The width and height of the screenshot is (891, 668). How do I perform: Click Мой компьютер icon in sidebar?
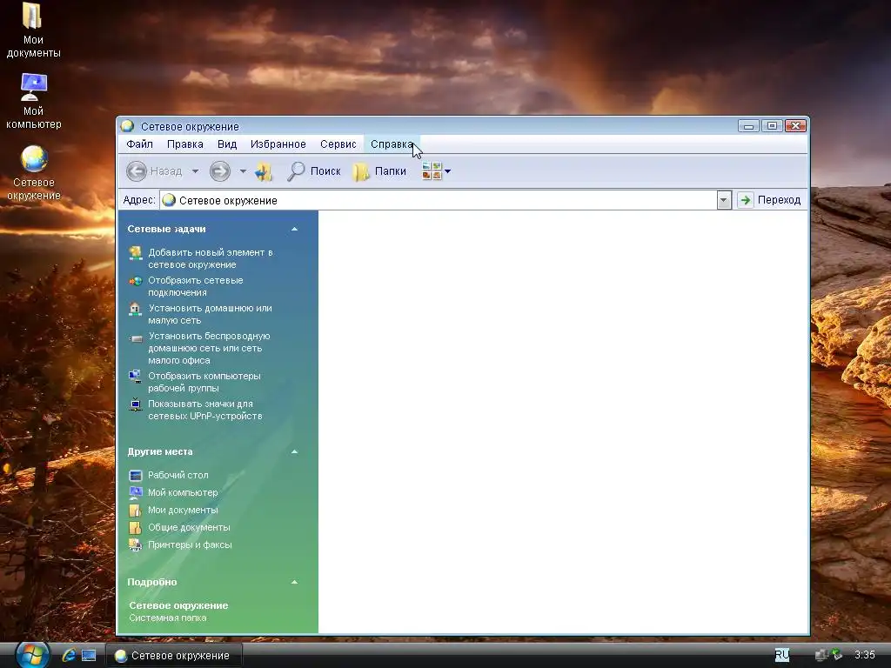pyautogui.click(x=135, y=492)
